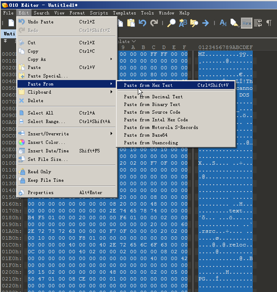Click the New file toolbar icon
The width and height of the screenshot is (277, 292).
(11, 23)
